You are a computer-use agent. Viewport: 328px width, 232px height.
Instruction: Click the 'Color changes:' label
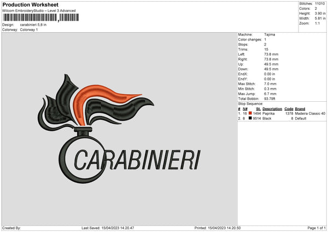[x=250, y=39]
